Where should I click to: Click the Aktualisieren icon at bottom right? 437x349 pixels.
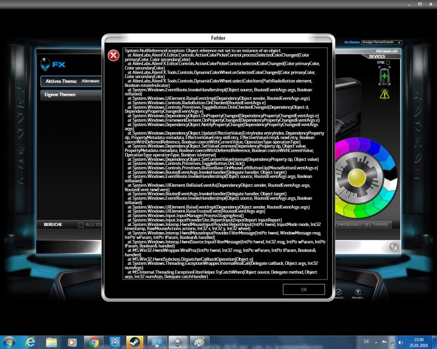click(x=358, y=292)
